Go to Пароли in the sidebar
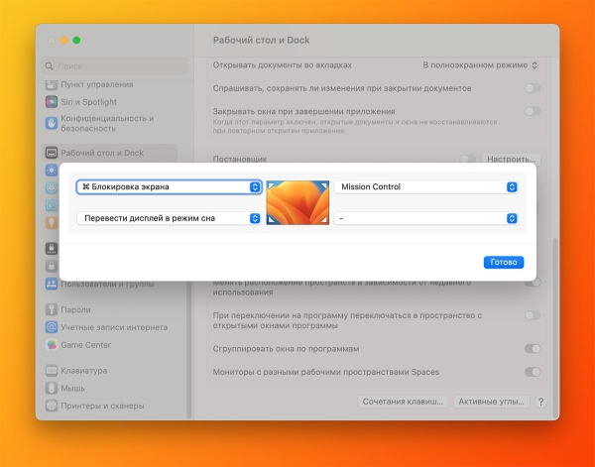 pyautogui.click(x=75, y=309)
